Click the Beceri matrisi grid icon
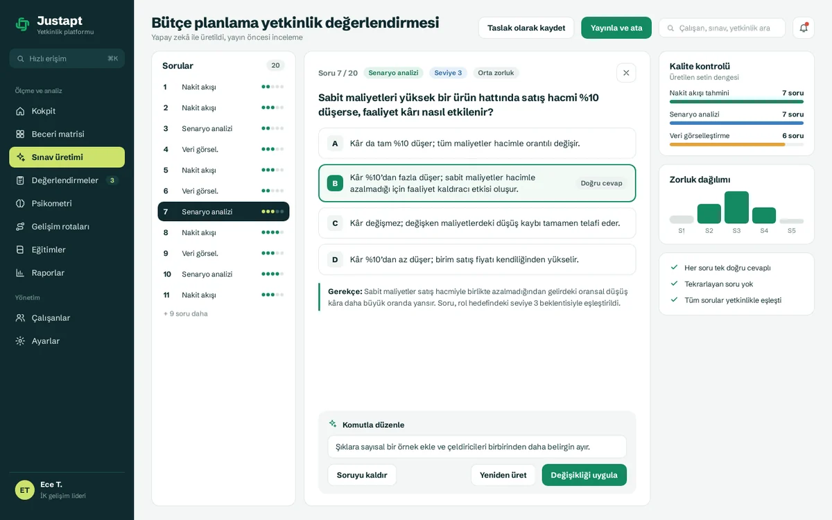This screenshot has height=520, width=832. pos(21,134)
